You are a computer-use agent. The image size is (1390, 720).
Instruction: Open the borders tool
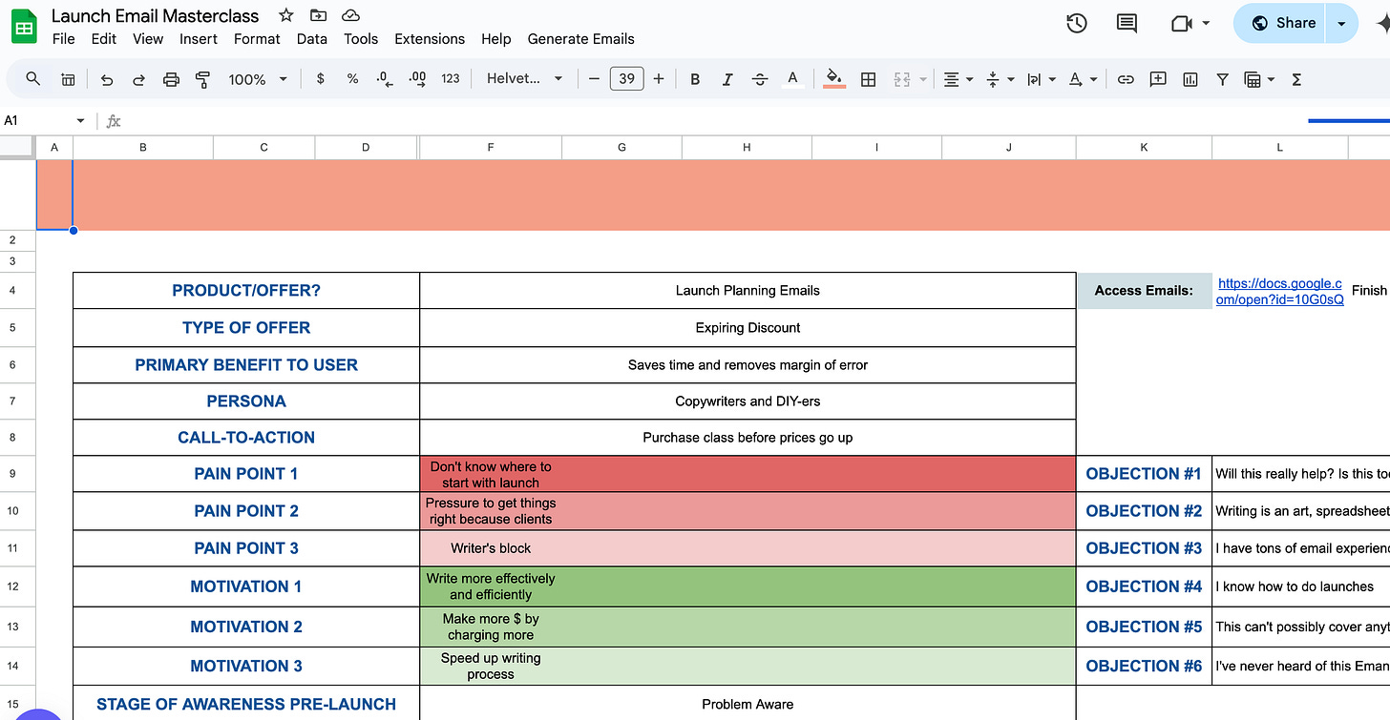(x=868, y=79)
